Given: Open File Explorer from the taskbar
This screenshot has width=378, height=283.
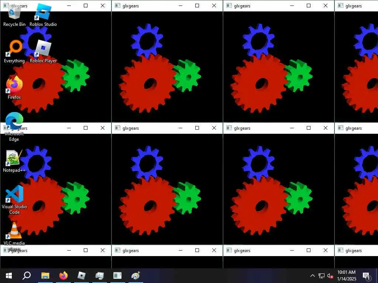Looking at the screenshot, I should (45, 276).
